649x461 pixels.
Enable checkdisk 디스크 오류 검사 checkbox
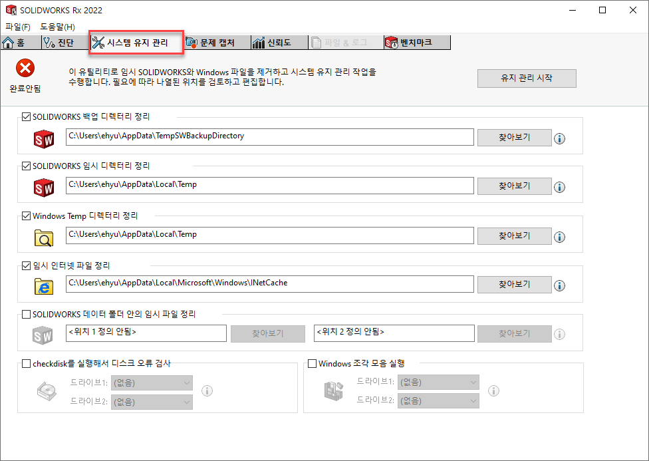point(26,364)
